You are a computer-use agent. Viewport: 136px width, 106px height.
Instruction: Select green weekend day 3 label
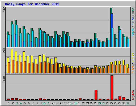pyautogui.click(x=17, y=103)
